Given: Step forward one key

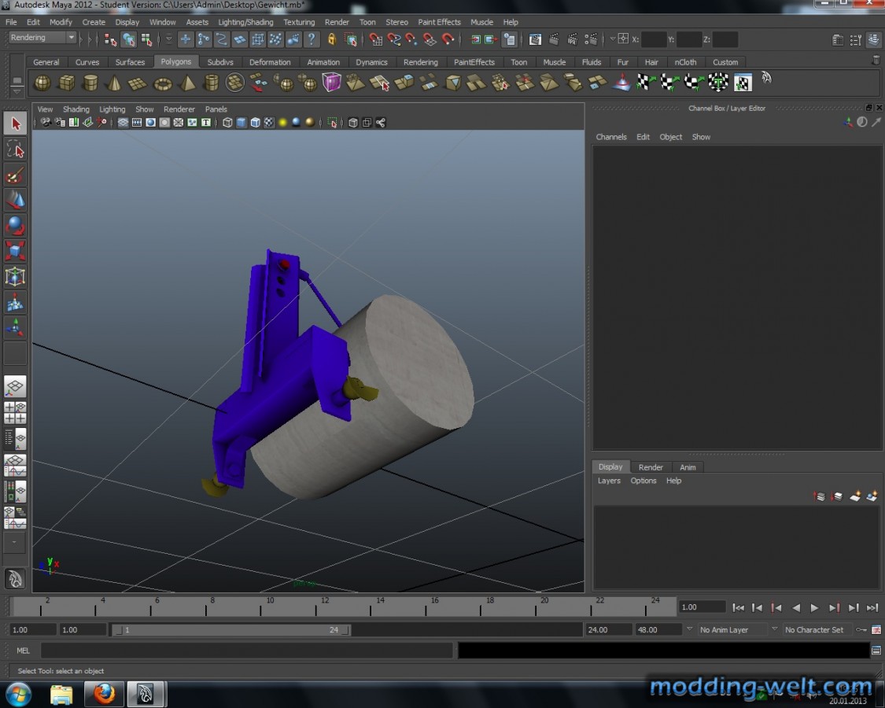Looking at the screenshot, I should [834, 607].
